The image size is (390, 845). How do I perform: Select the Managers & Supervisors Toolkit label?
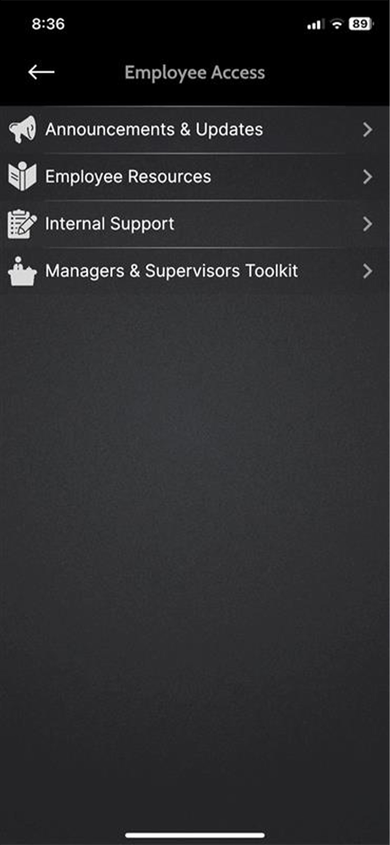coord(171,271)
